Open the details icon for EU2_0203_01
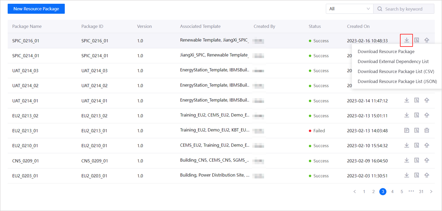 pos(416,175)
